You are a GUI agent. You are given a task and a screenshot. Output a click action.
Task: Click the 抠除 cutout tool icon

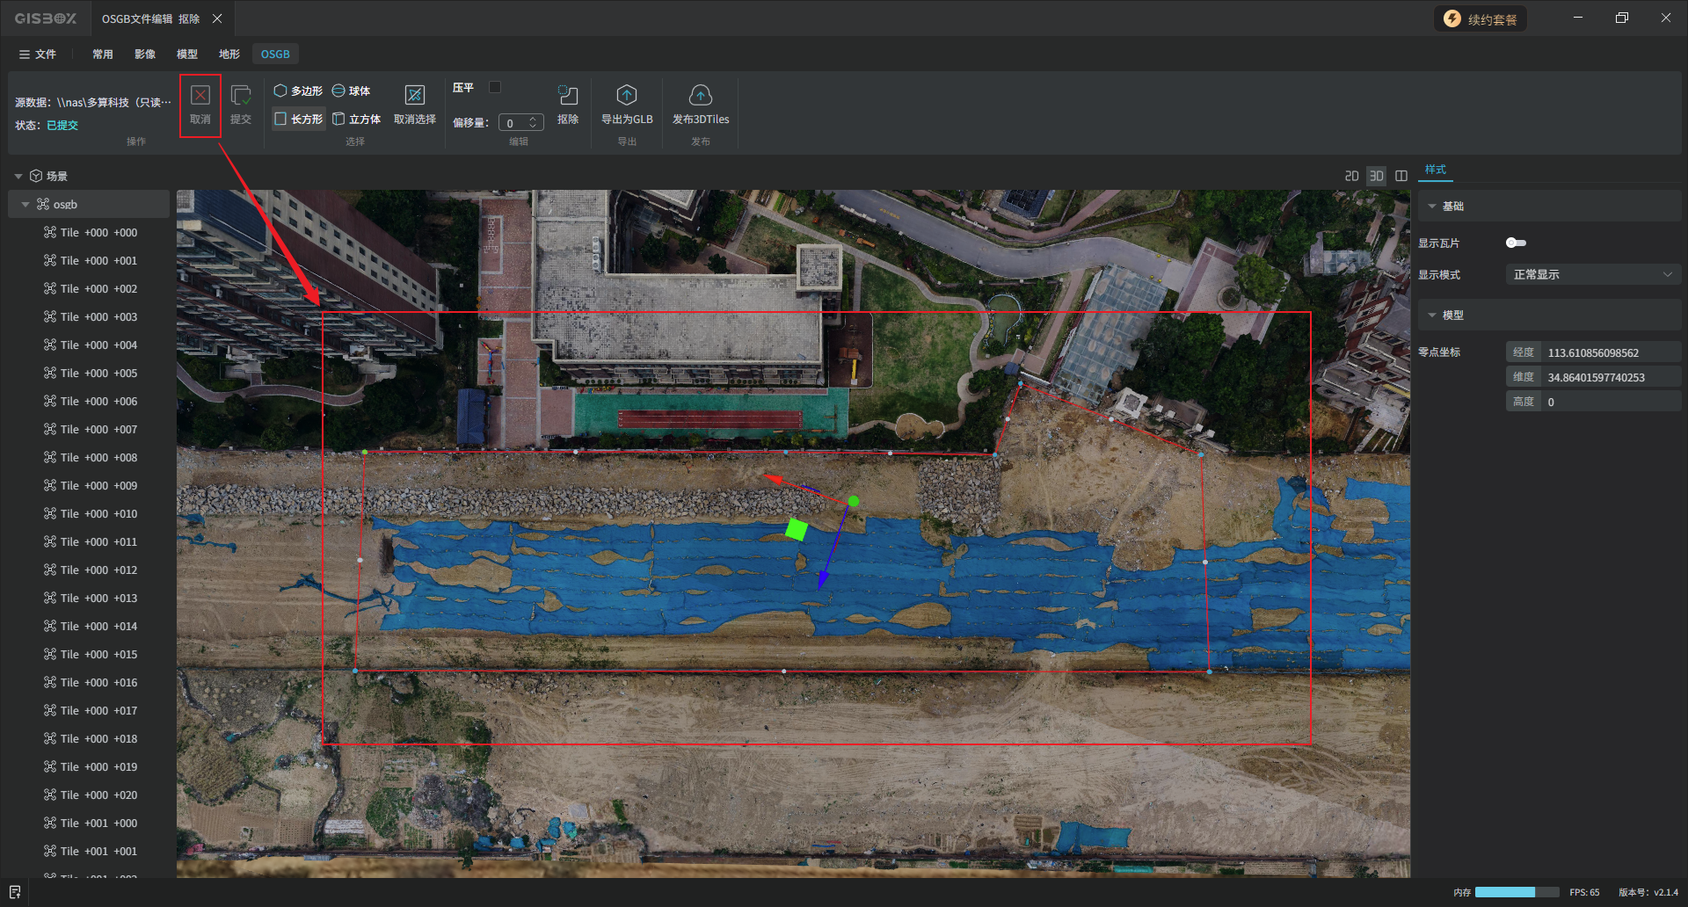tap(568, 96)
